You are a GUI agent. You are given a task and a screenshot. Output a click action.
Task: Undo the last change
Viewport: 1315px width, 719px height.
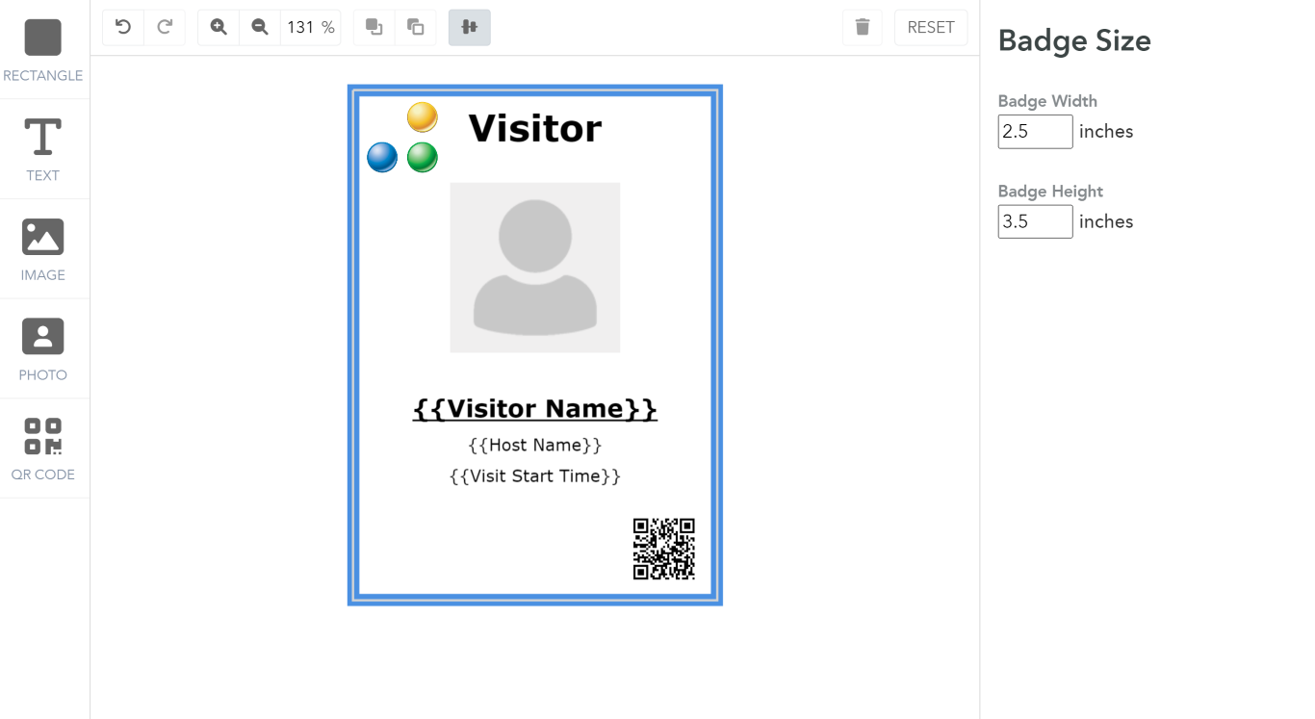pyautogui.click(x=122, y=27)
